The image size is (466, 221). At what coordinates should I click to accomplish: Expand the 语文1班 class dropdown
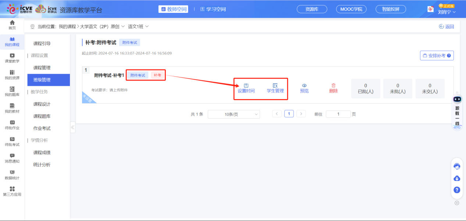138,26
